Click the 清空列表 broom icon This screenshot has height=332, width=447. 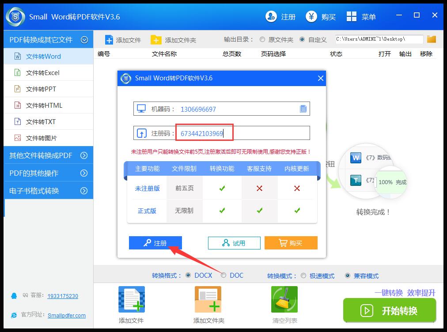pos(284,300)
